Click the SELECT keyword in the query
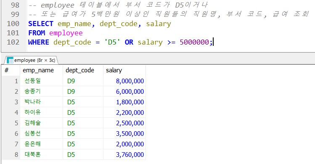Image resolution: width=315 pixels, height=164 pixels. 41,24
